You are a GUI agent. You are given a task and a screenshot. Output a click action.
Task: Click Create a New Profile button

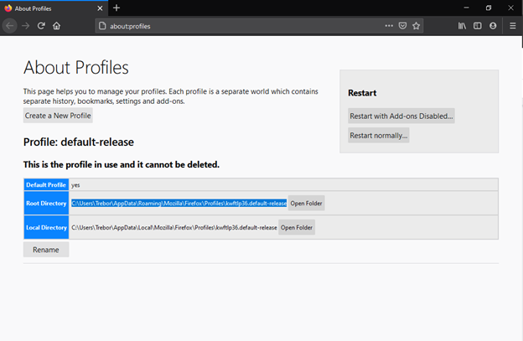click(x=58, y=116)
